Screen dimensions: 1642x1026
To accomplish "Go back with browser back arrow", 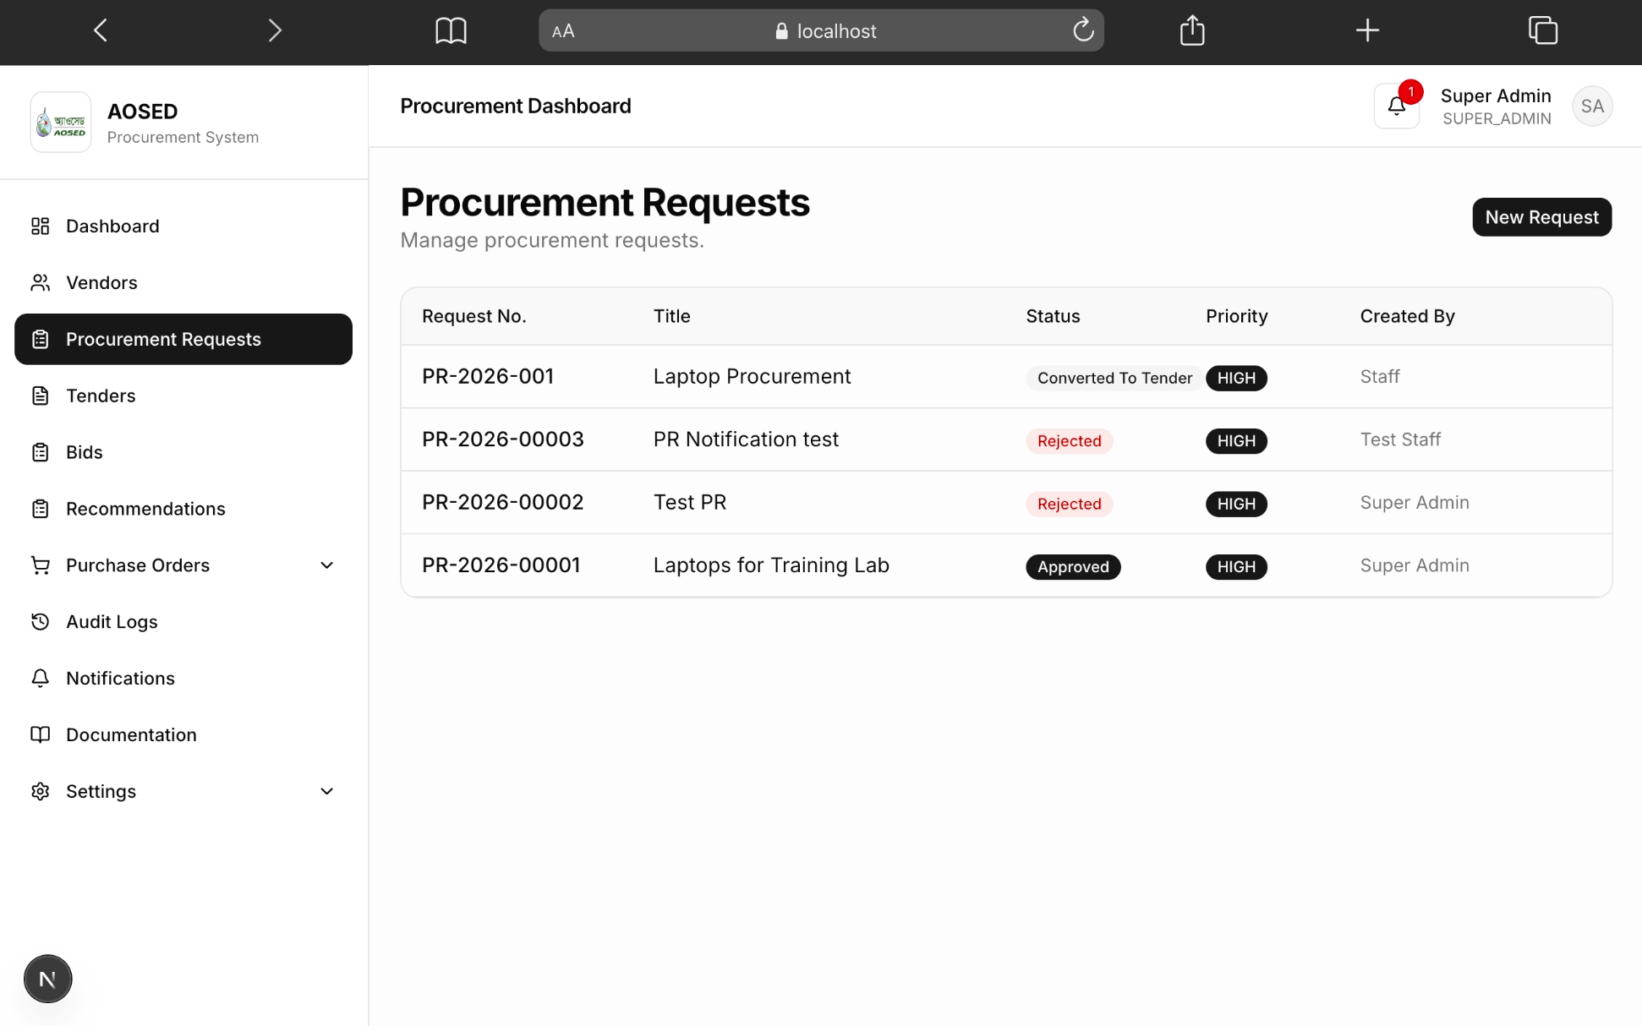I will click(x=101, y=31).
